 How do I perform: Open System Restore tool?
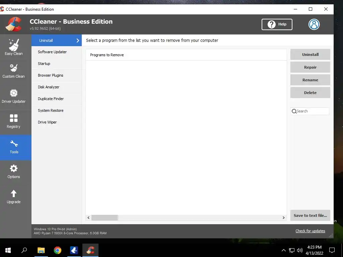click(x=51, y=110)
